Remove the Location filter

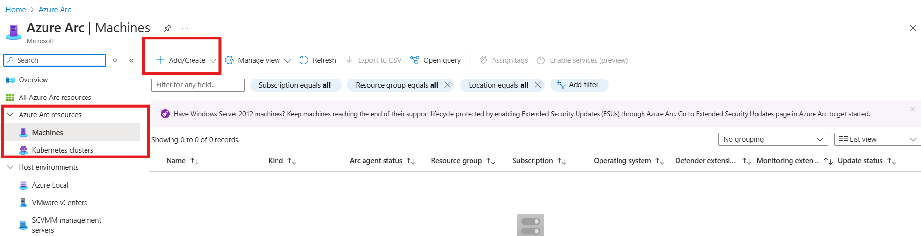tap(537, 85)
